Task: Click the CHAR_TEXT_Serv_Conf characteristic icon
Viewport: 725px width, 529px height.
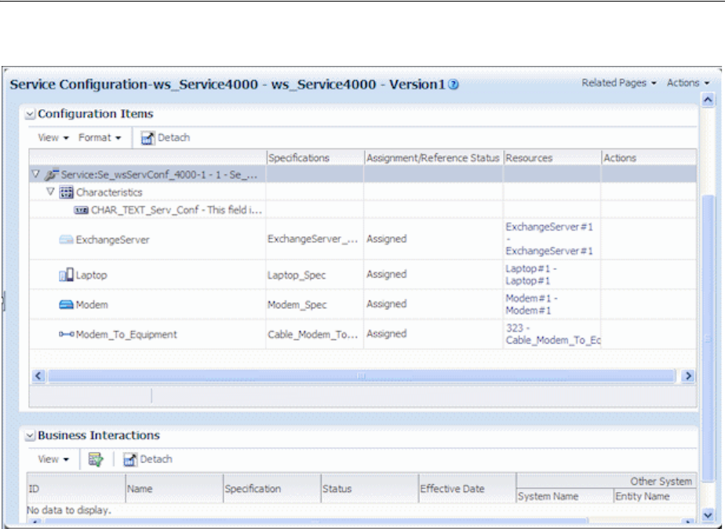Action: point(81,210)
